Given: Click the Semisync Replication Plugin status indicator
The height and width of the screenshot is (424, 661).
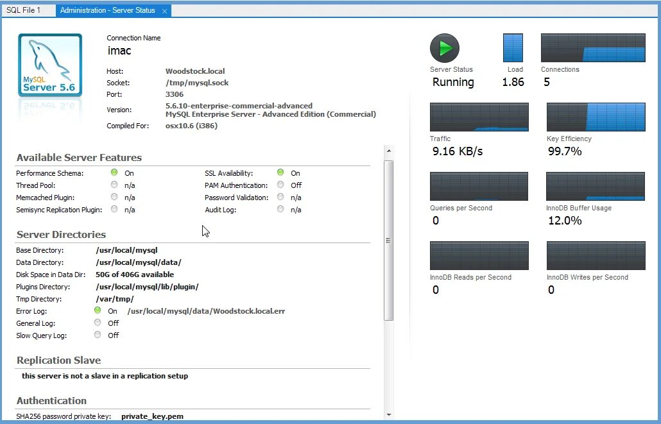Looking at the screenshot, I should coord(114,208).
